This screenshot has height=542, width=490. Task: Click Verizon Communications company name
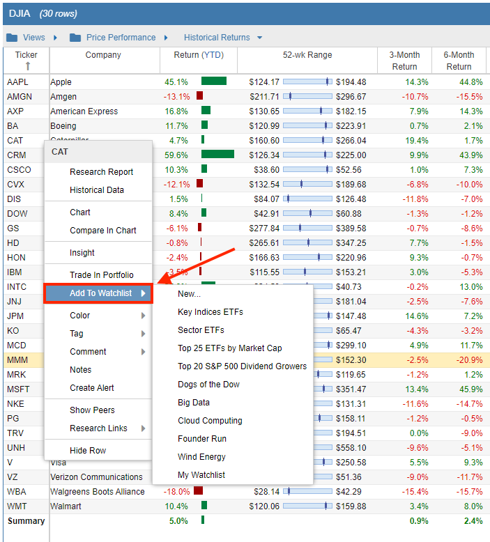[x=96, y=477]
